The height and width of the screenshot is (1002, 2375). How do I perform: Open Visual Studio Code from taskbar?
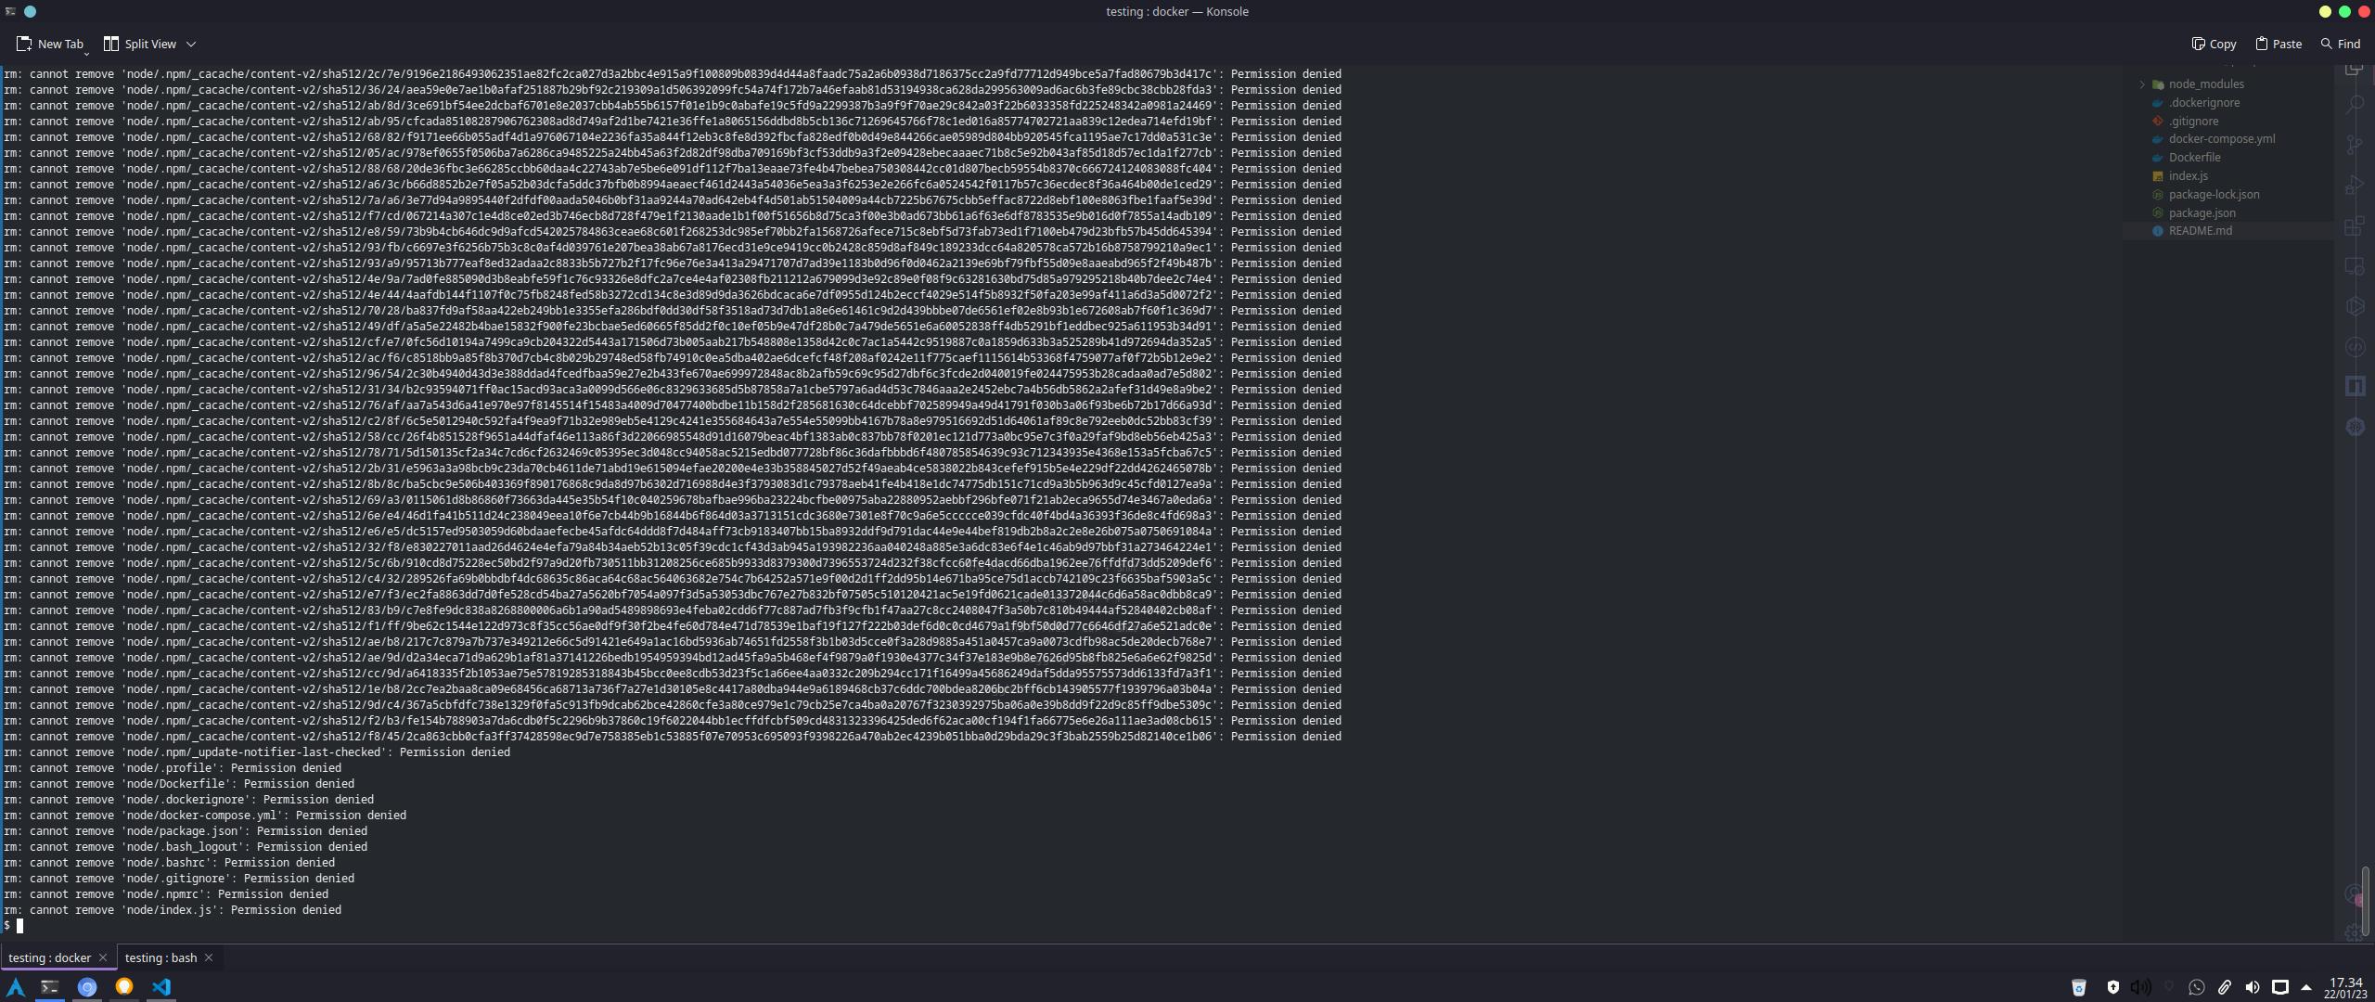(161, 987)
